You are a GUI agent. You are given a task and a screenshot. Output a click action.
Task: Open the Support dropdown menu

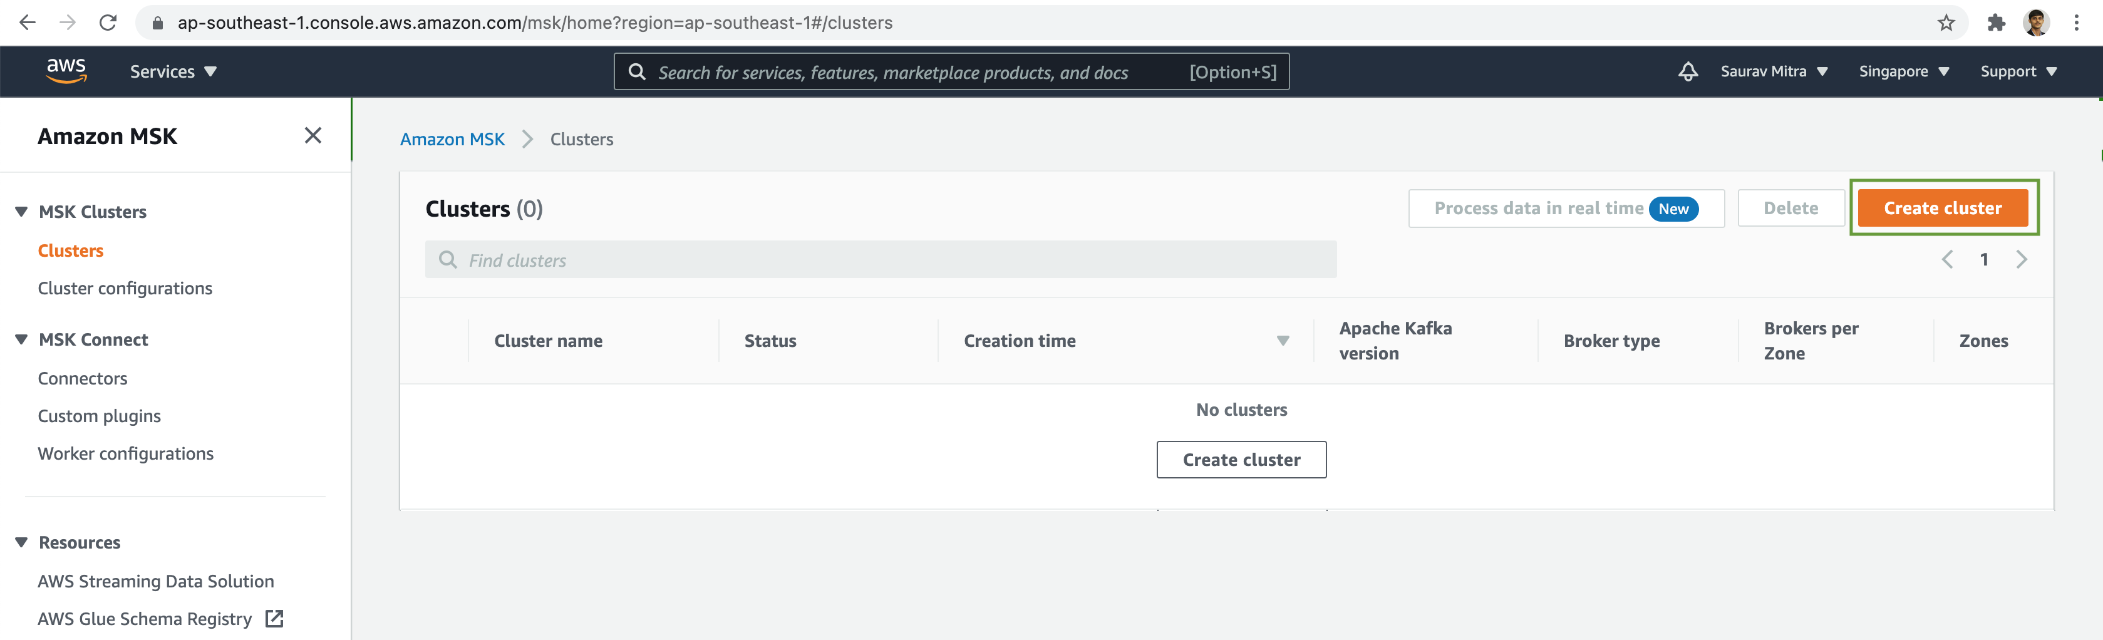pyautogui.click(x=2018, y=72)
